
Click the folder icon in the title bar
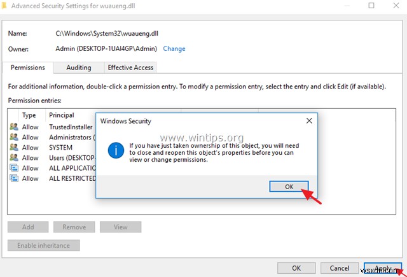[x=4, y=6]
